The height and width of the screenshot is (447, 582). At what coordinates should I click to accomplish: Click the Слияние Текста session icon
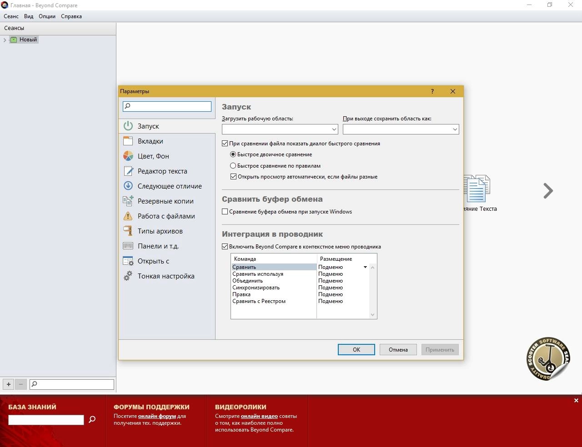pos(477,189)
